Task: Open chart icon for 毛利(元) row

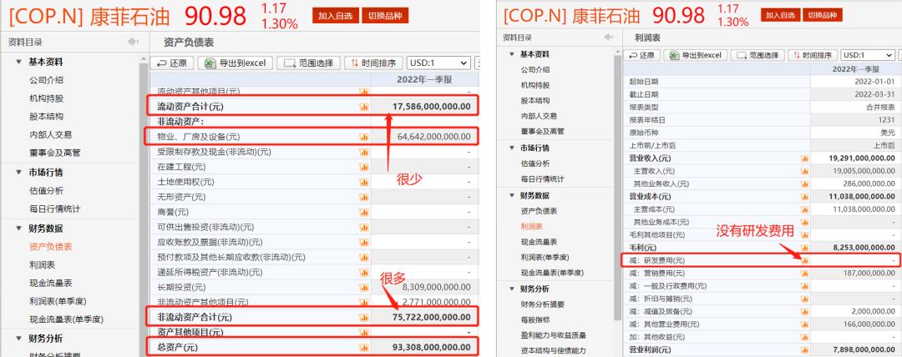Action: [x=804, y=247]
